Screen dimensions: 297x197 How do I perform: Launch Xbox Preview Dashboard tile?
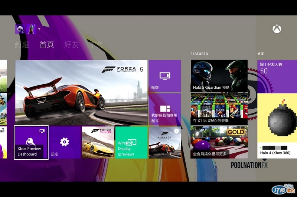click(x=31, y=143)
